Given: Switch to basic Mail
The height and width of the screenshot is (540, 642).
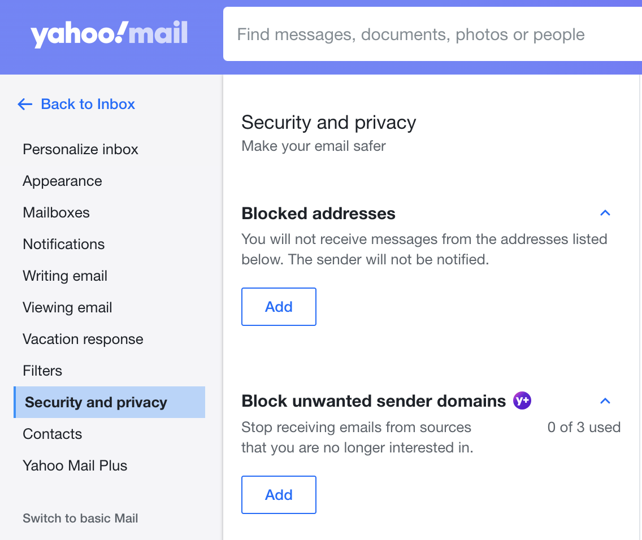Looking at the screenshot, I should point(80,518).
